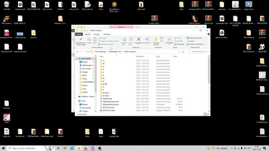Click the Pin to Quick Access pushpin icon
Screen dimensions: 269x151
click(x=81, y=39)
